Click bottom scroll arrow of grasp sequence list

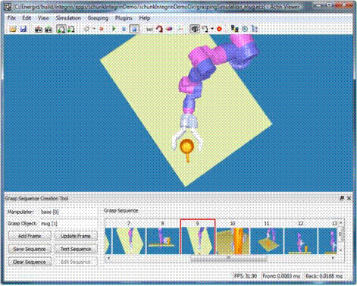pos(340,250)
